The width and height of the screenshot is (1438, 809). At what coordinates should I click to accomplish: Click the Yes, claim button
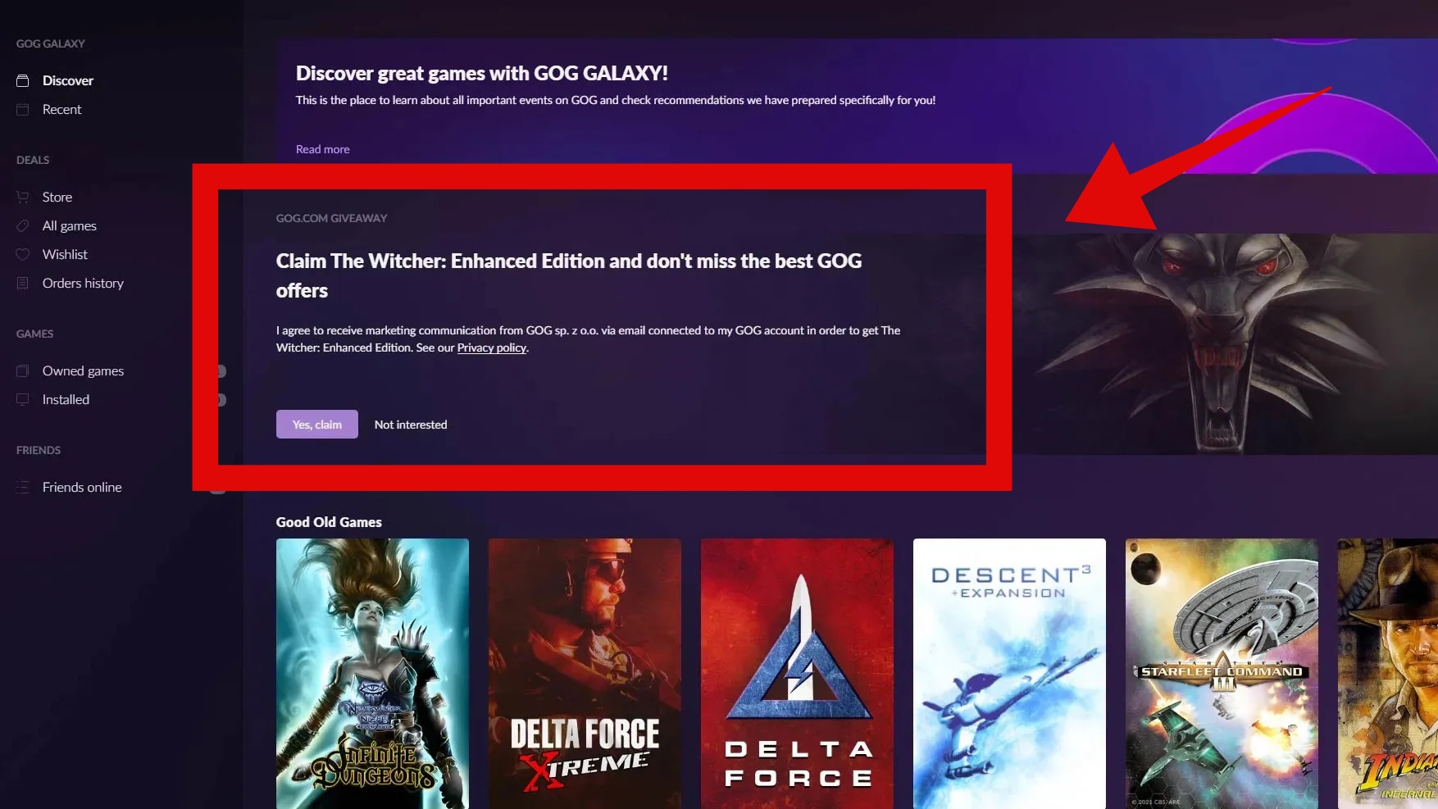tap(317, 425)
